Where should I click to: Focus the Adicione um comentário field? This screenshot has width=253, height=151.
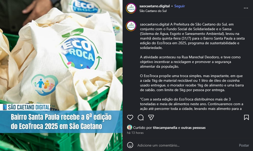tap(186, 145)
